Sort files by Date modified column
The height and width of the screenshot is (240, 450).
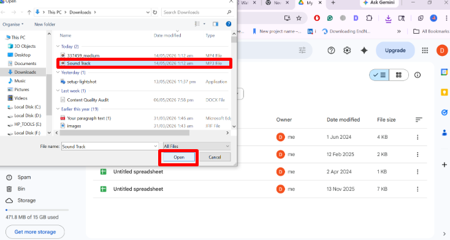pos(167,36)
